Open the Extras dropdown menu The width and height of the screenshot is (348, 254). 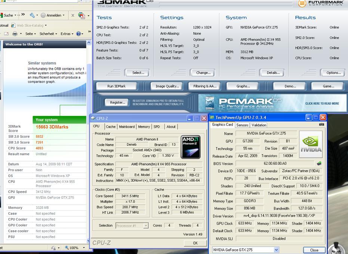click(x=67, y=34)
